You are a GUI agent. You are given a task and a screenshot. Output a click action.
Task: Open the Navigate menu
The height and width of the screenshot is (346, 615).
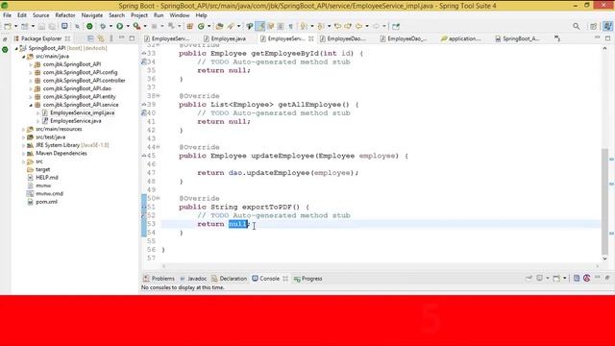click(92, 15)
